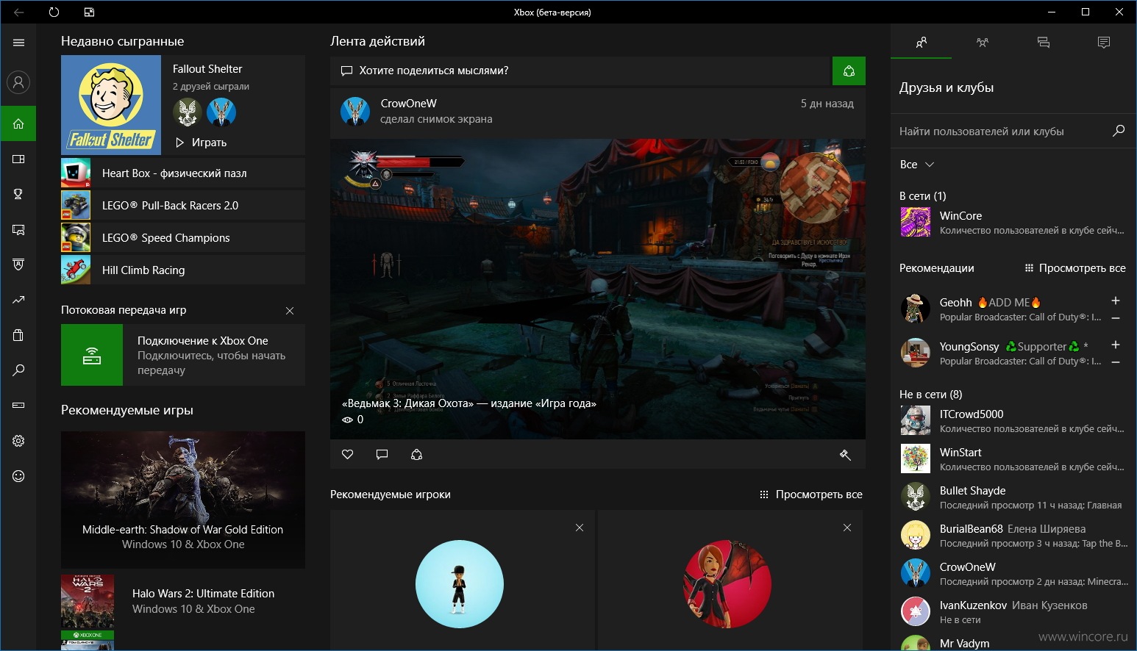Open Fallout Shelter game thumbnail

point(111,105)
